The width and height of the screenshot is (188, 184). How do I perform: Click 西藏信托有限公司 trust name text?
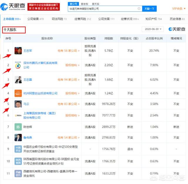point(50,173)
